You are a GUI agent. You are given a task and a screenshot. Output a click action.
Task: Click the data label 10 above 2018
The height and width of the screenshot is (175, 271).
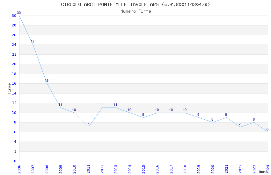185,110
